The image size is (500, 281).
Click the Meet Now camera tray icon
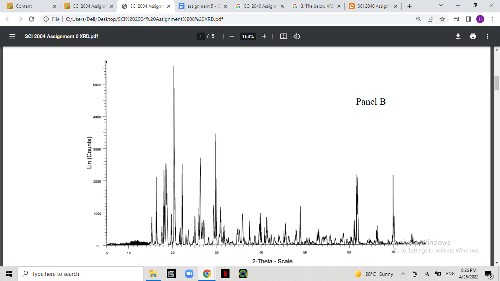pos(415,274)
